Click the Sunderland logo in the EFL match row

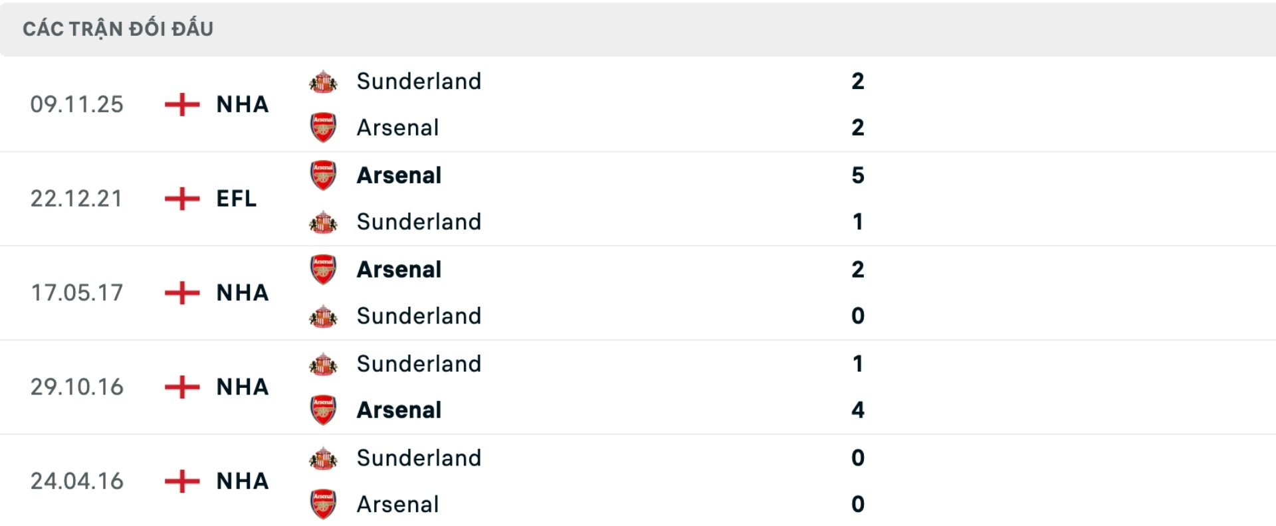[323, 222]
